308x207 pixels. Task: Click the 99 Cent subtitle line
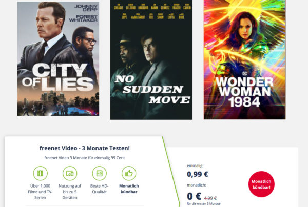click(85, 158)
